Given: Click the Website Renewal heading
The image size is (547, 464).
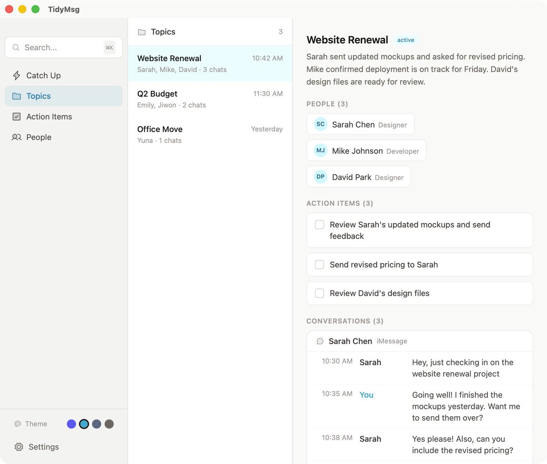Looking at the screenshot, I should click(347, 40).
